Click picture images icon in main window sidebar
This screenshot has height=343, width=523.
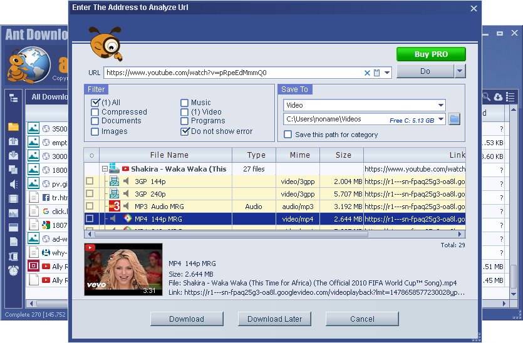click(13, 213)
